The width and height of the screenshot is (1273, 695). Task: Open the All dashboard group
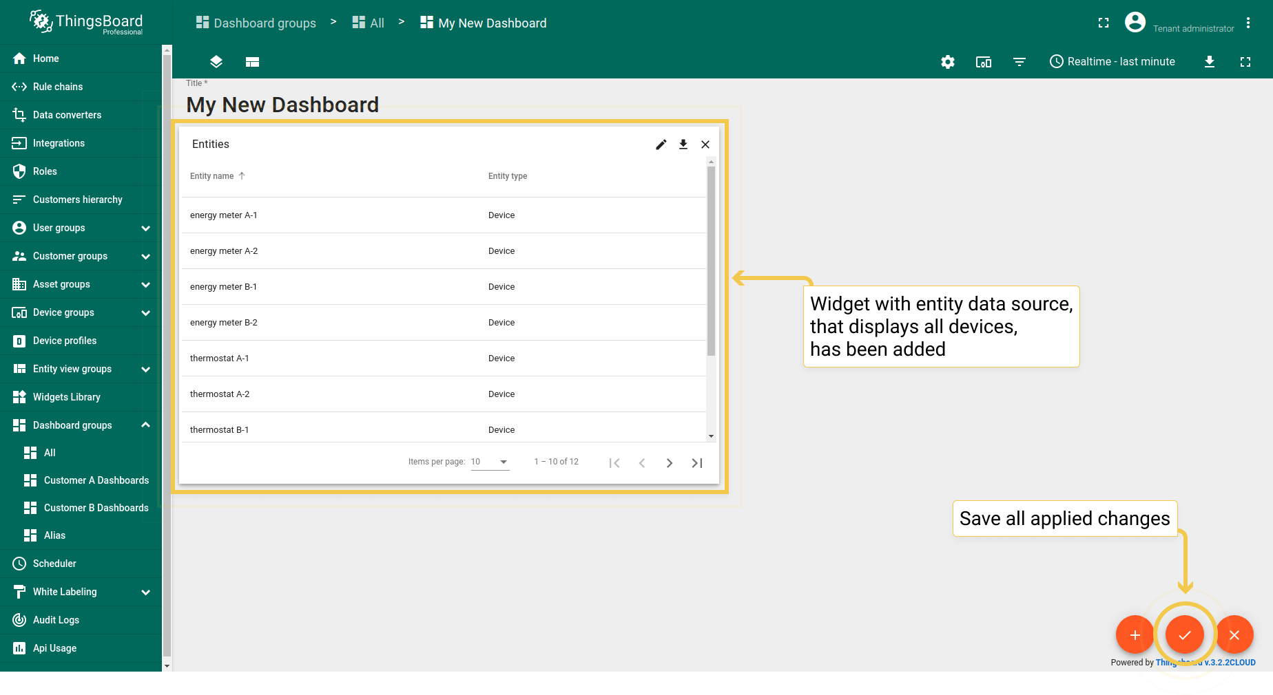coord(81,453)
